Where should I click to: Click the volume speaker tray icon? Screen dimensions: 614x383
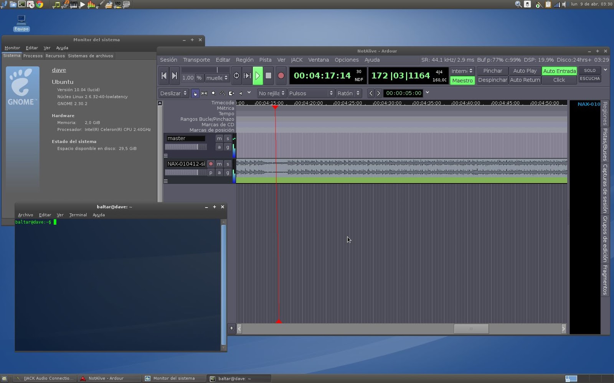point(564,5)
